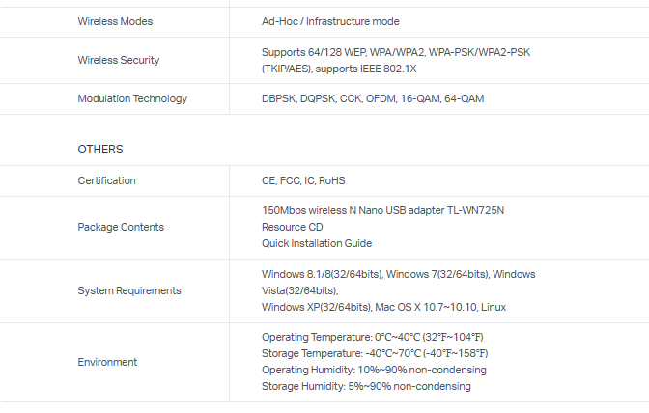This screenshot has width=649, height=413.
Task: Click the Resource CD entry
Action: point(292,227)
